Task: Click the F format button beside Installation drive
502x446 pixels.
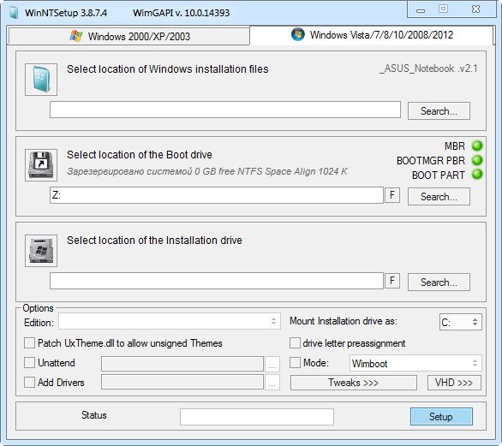Action: click(x=392, y=281)
